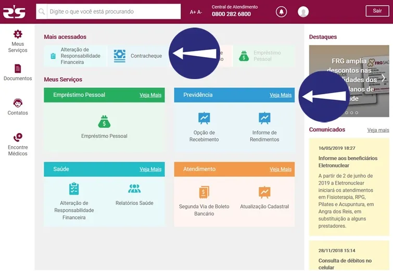The height and width of the screenshot is (271, 393).
Task: Open Meus Serviços in the sidebar
Action: pos(18,41)
